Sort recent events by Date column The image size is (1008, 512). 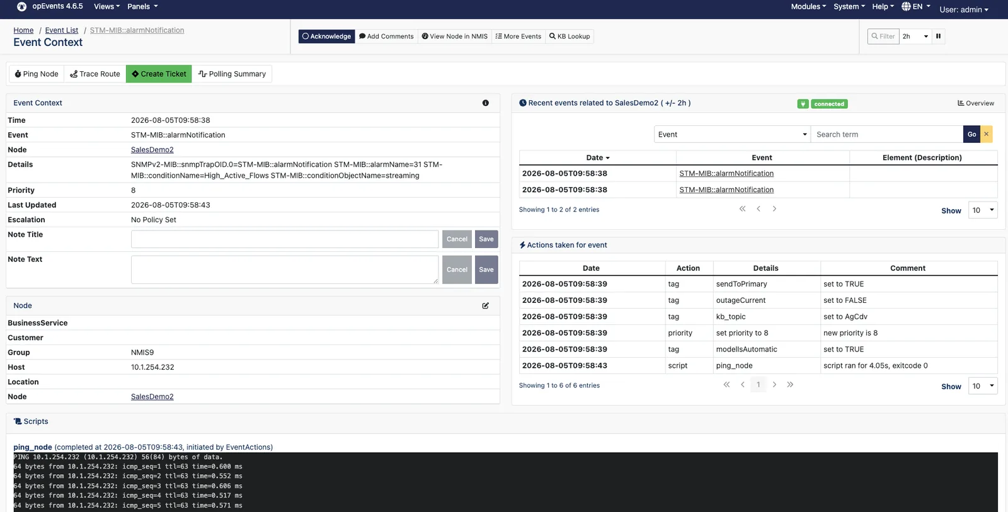tap(597, 157)
